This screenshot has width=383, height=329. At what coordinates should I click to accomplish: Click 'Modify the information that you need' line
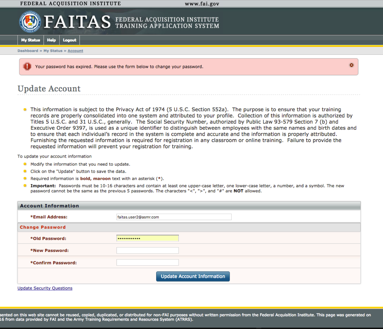80,164
